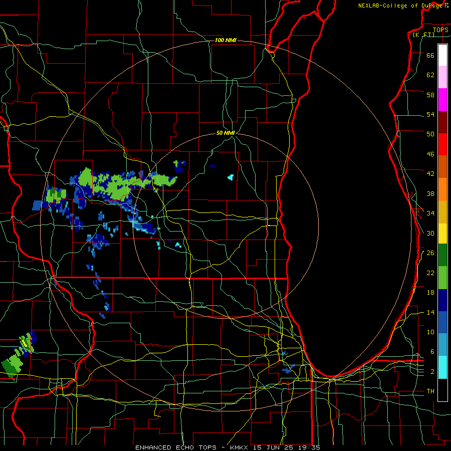Click the "22" legend value
451x451 pixels.
tap(430, 273)
